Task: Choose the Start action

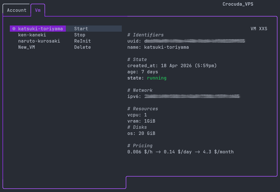Action: click(x=94, y=28)
